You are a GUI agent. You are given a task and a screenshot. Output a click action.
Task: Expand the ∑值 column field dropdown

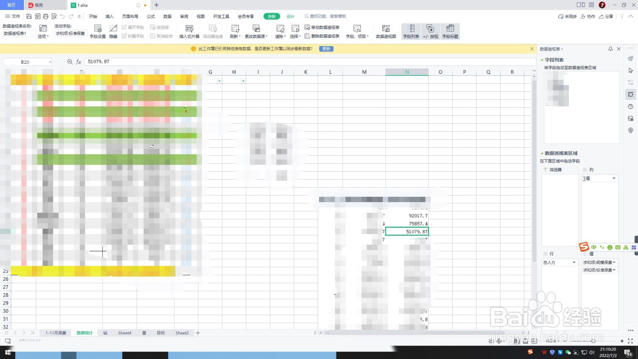point(614,178)
